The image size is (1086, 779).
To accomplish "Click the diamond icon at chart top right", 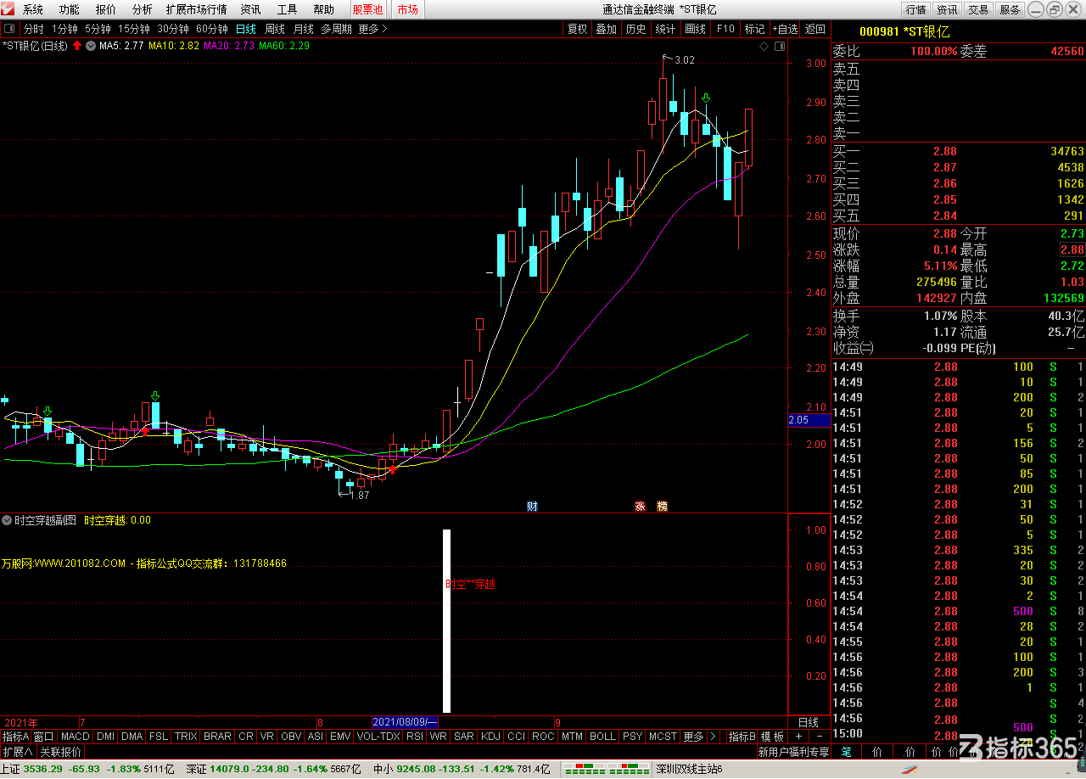I will coord(764,46).
